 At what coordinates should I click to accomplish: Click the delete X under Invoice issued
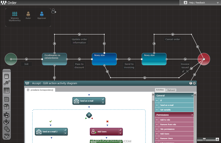[x=187, y=71]
